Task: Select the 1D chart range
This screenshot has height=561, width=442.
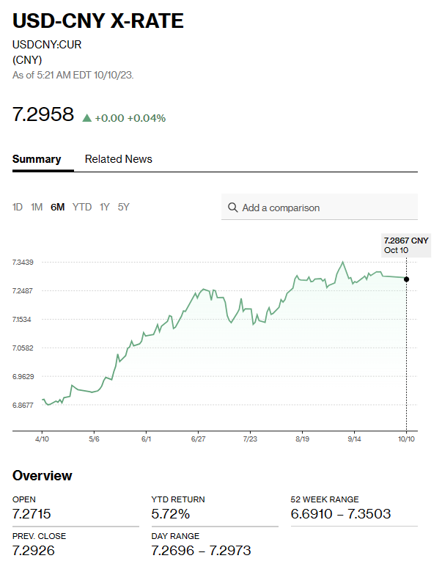Action: (x=18, y=207)
